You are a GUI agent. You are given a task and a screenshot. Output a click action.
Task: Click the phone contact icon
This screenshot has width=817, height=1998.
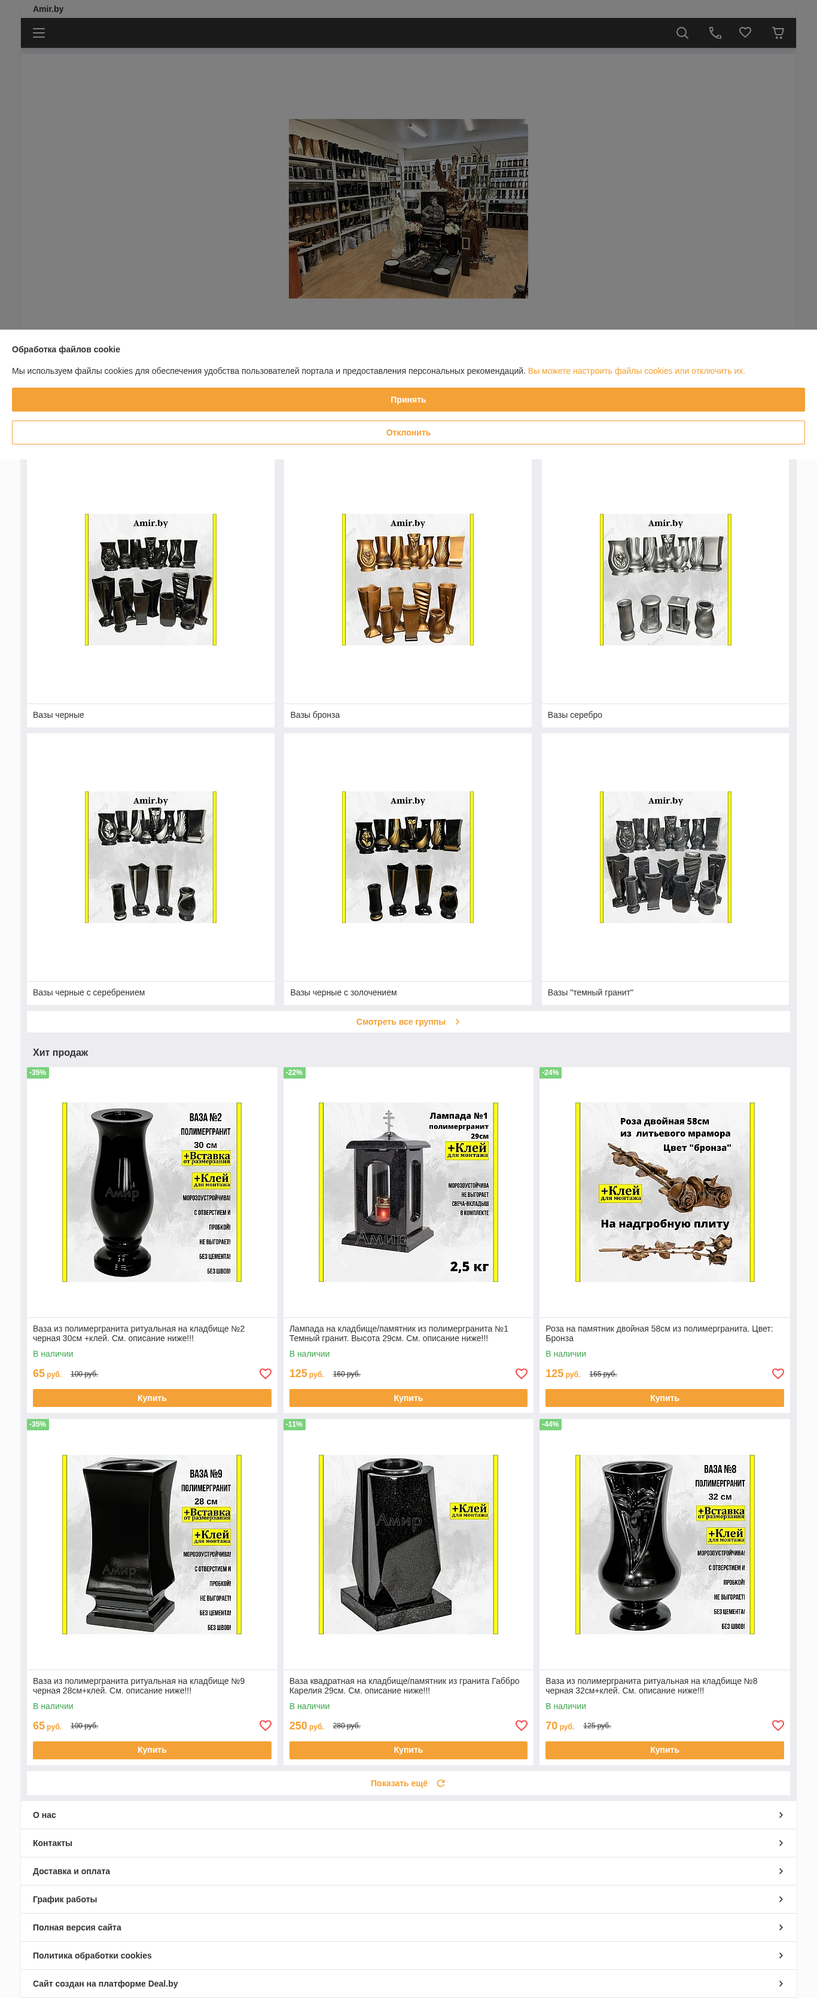click(715, 32)
